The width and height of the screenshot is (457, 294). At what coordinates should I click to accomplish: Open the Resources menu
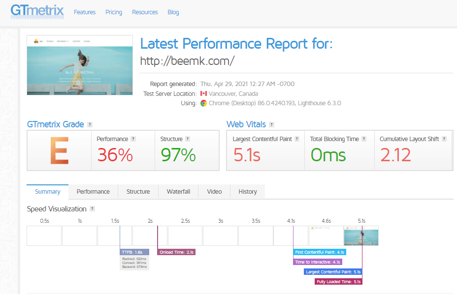(145, 12)
